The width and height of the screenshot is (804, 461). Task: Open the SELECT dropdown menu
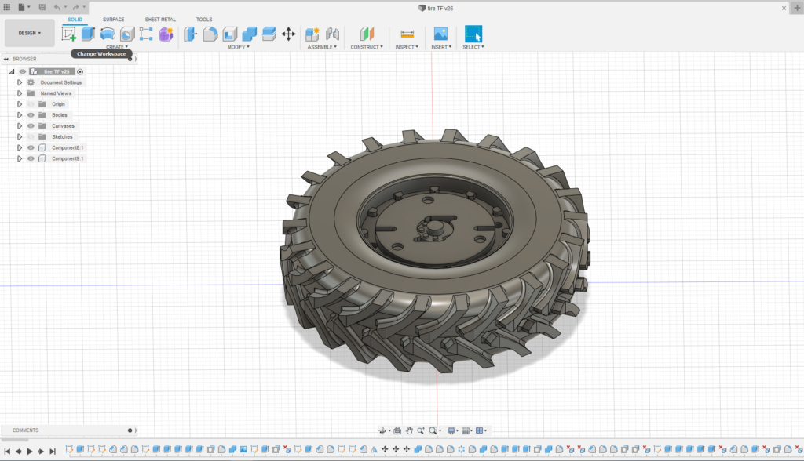pos(473,47)
